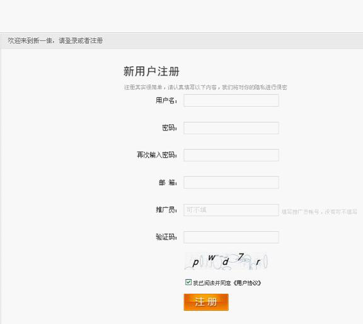Activate the 推广员 promoter field with placeholder
This screenshot has width=363, height=324.
pyautogui.click(x=231, y=210)
